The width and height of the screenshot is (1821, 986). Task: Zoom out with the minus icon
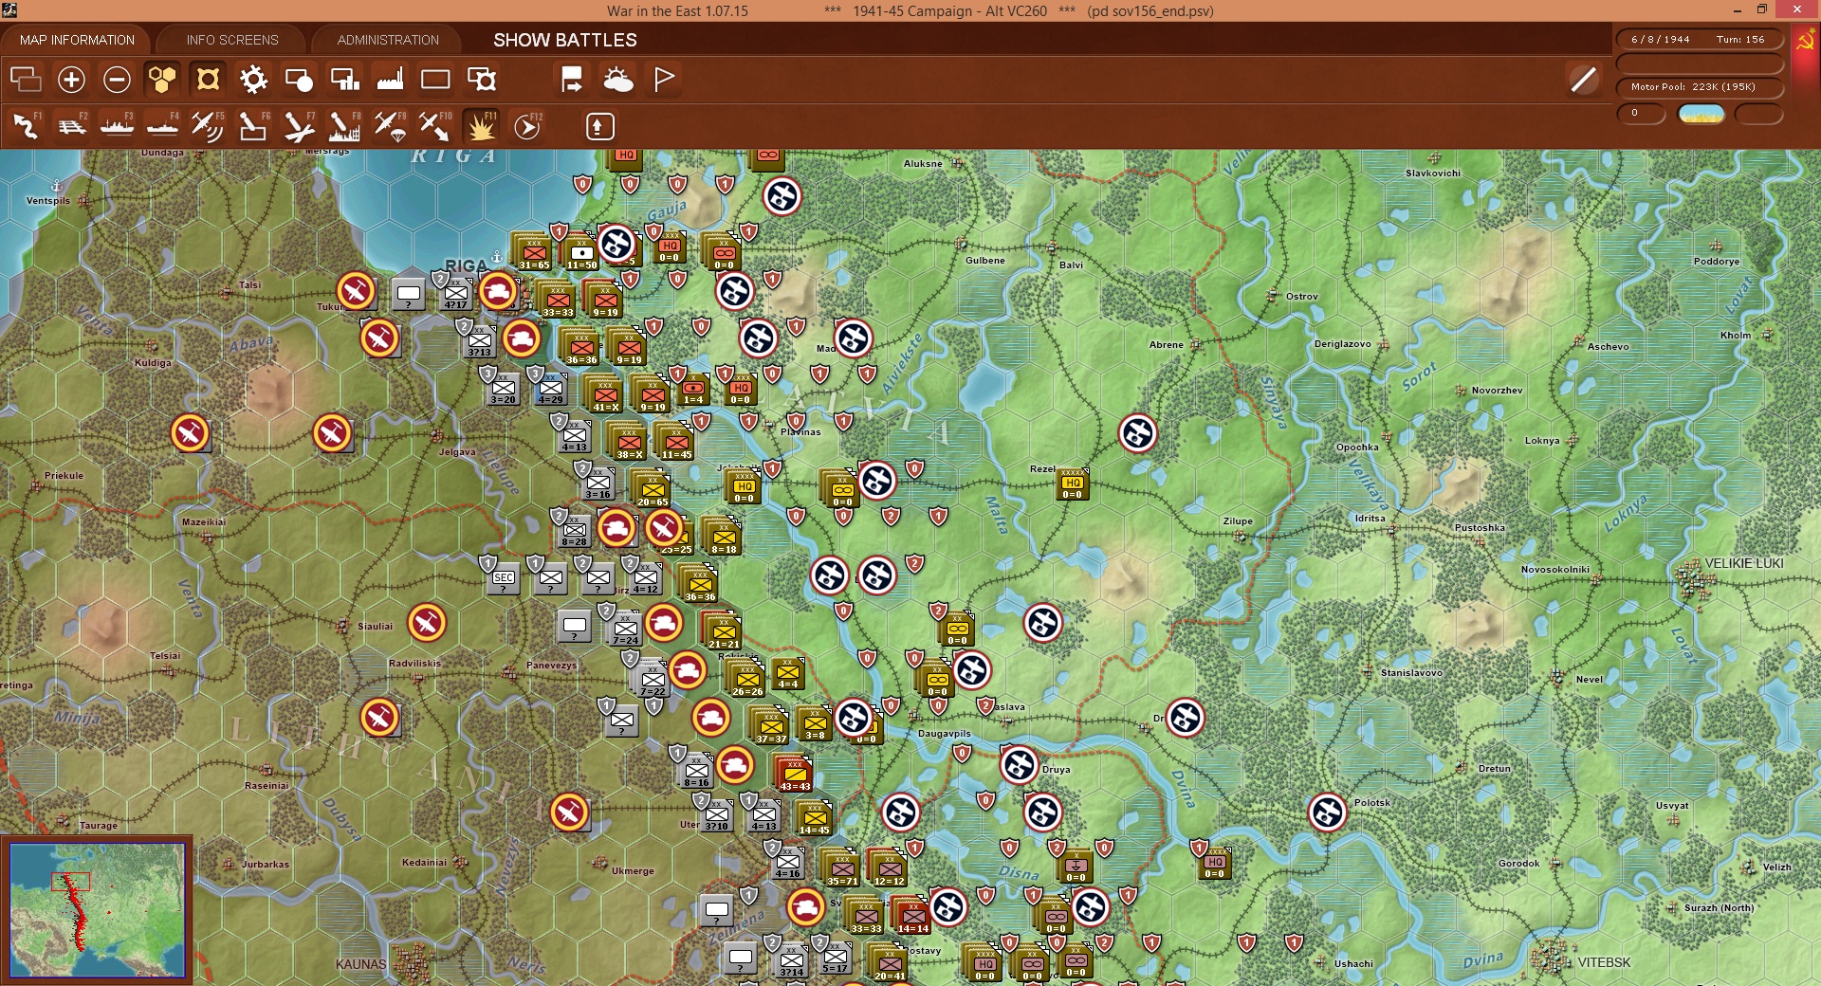tap(117, 80)
